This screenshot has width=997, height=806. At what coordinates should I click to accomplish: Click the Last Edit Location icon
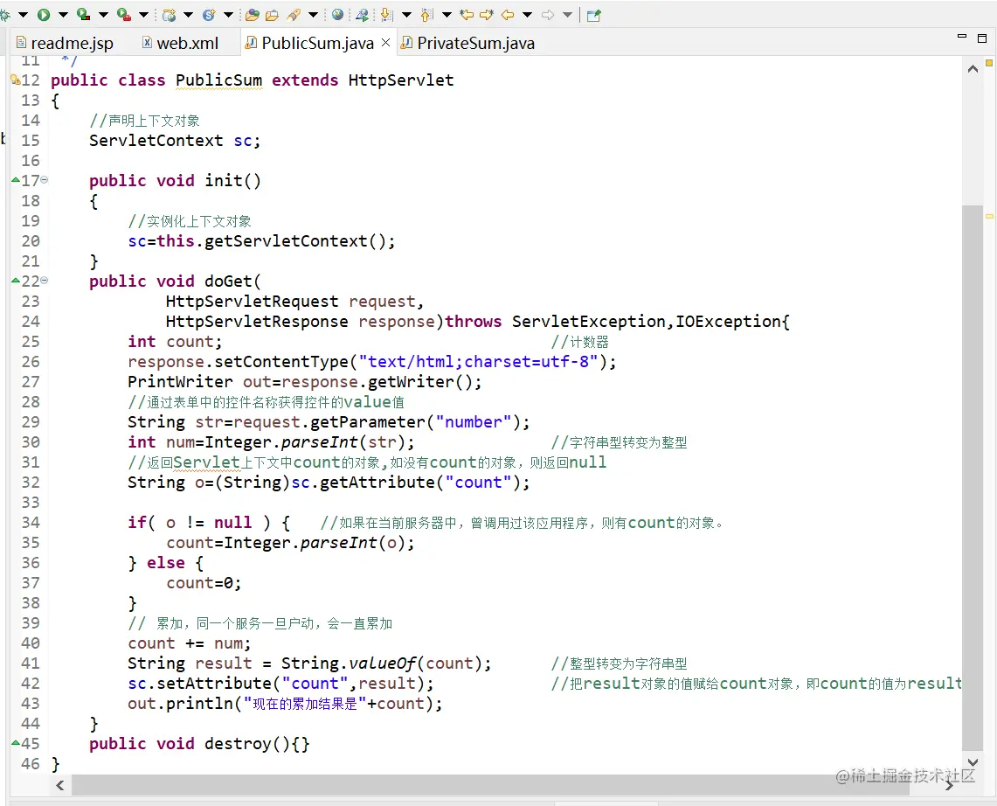467,15
